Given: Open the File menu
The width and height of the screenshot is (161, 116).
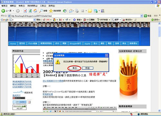Looking at the screenshot, I should 5,6.
